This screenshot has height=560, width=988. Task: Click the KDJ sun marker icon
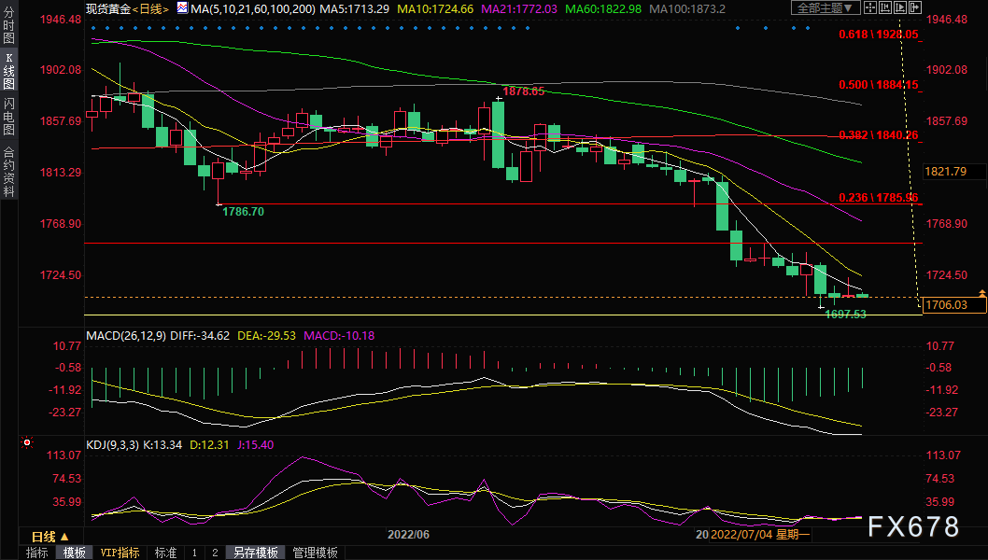[27, 442]
